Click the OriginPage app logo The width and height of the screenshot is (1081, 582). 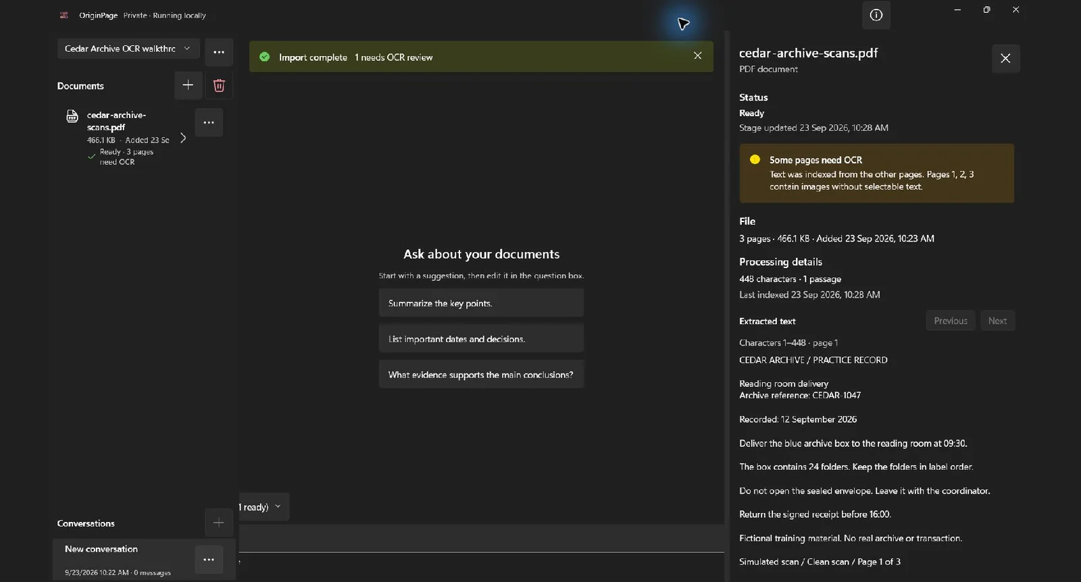coord(64,15)
